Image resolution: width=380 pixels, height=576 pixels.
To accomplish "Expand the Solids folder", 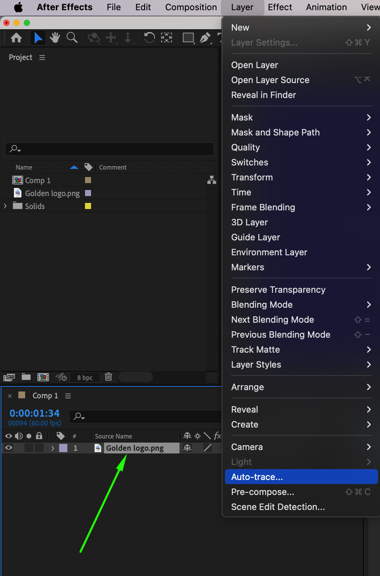I will [x=5, y=206].
